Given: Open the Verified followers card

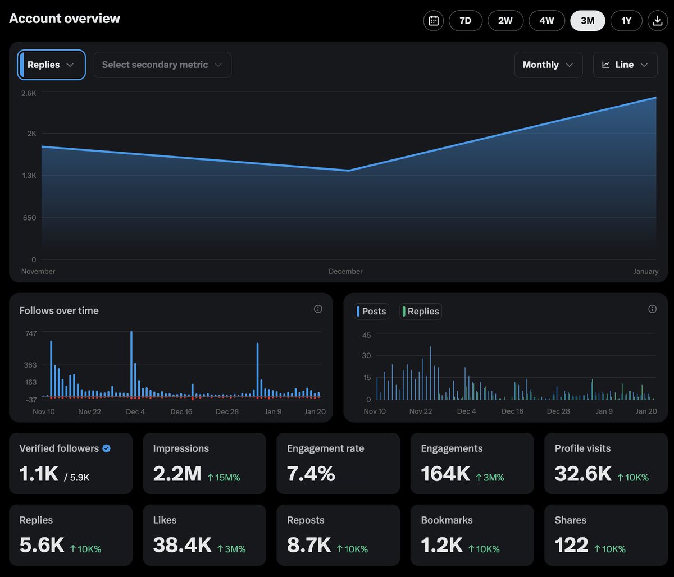Looking at the screenshot, I should click(71, 463).
